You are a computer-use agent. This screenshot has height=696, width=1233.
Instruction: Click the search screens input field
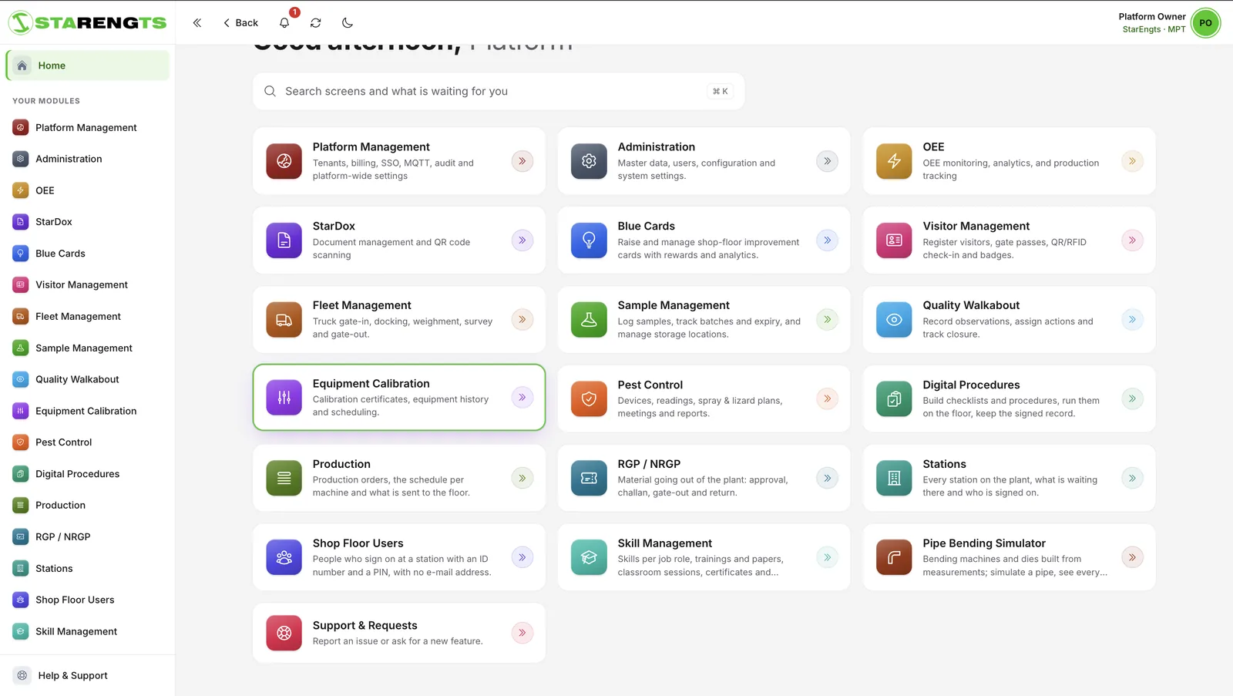coord(498,91)
